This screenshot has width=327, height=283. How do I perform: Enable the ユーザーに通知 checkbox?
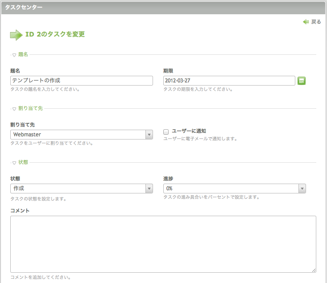[166, 132]
